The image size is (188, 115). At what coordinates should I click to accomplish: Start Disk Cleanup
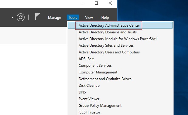point(120,86)
